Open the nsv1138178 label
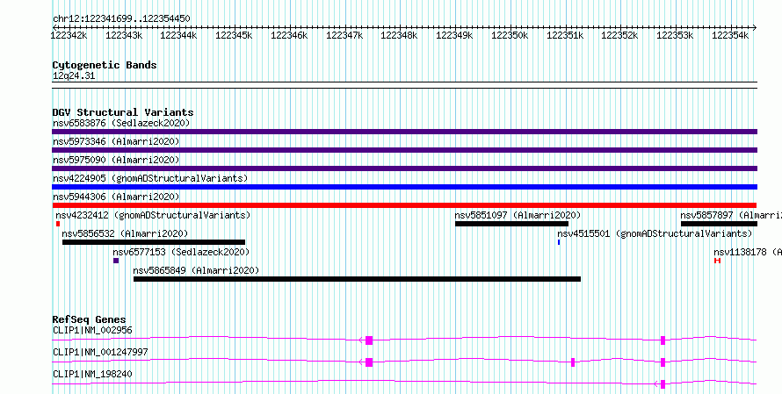Screen dimensions: 782x394 748,252
